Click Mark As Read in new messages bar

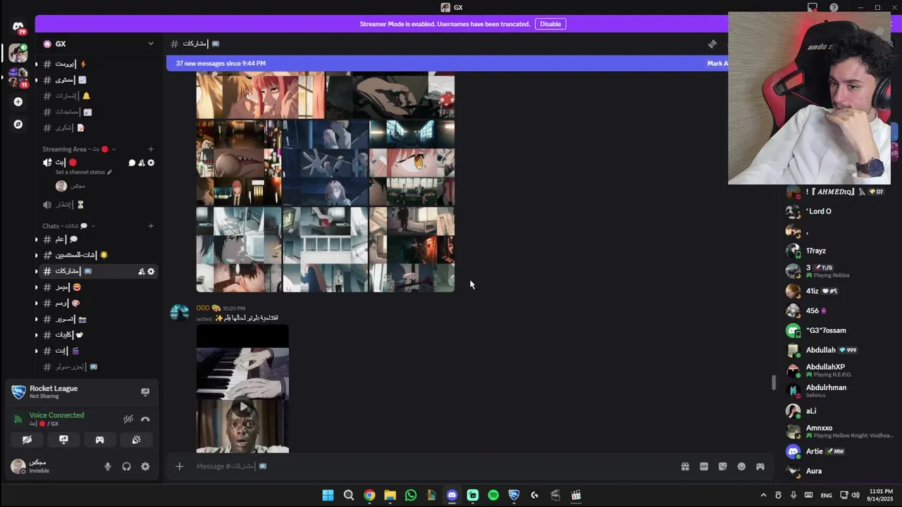point(717,63)
